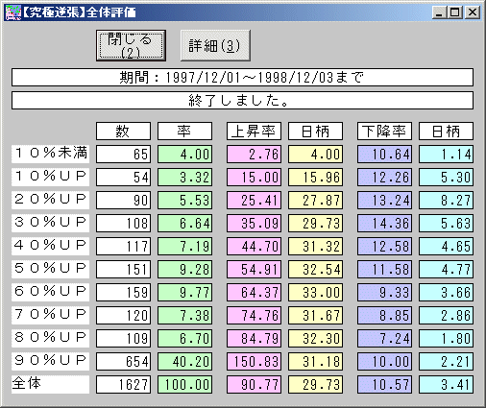This screenshot has width=486, height=408.
Task: Click the 70%UP row label
Action: point(50,315)
